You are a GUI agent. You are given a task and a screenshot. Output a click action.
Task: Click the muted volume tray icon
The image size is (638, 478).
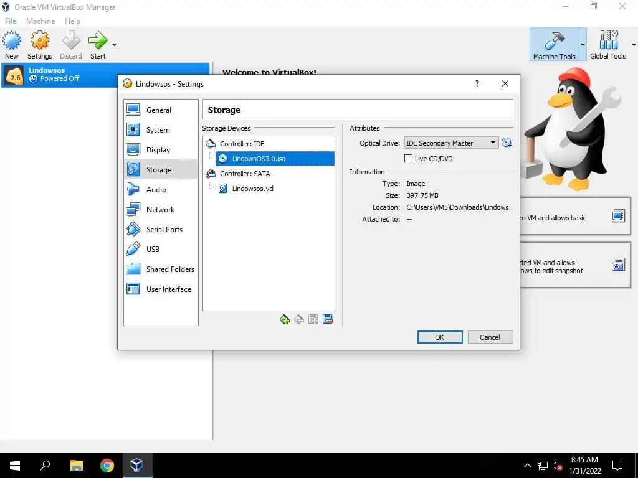point(557,466)
